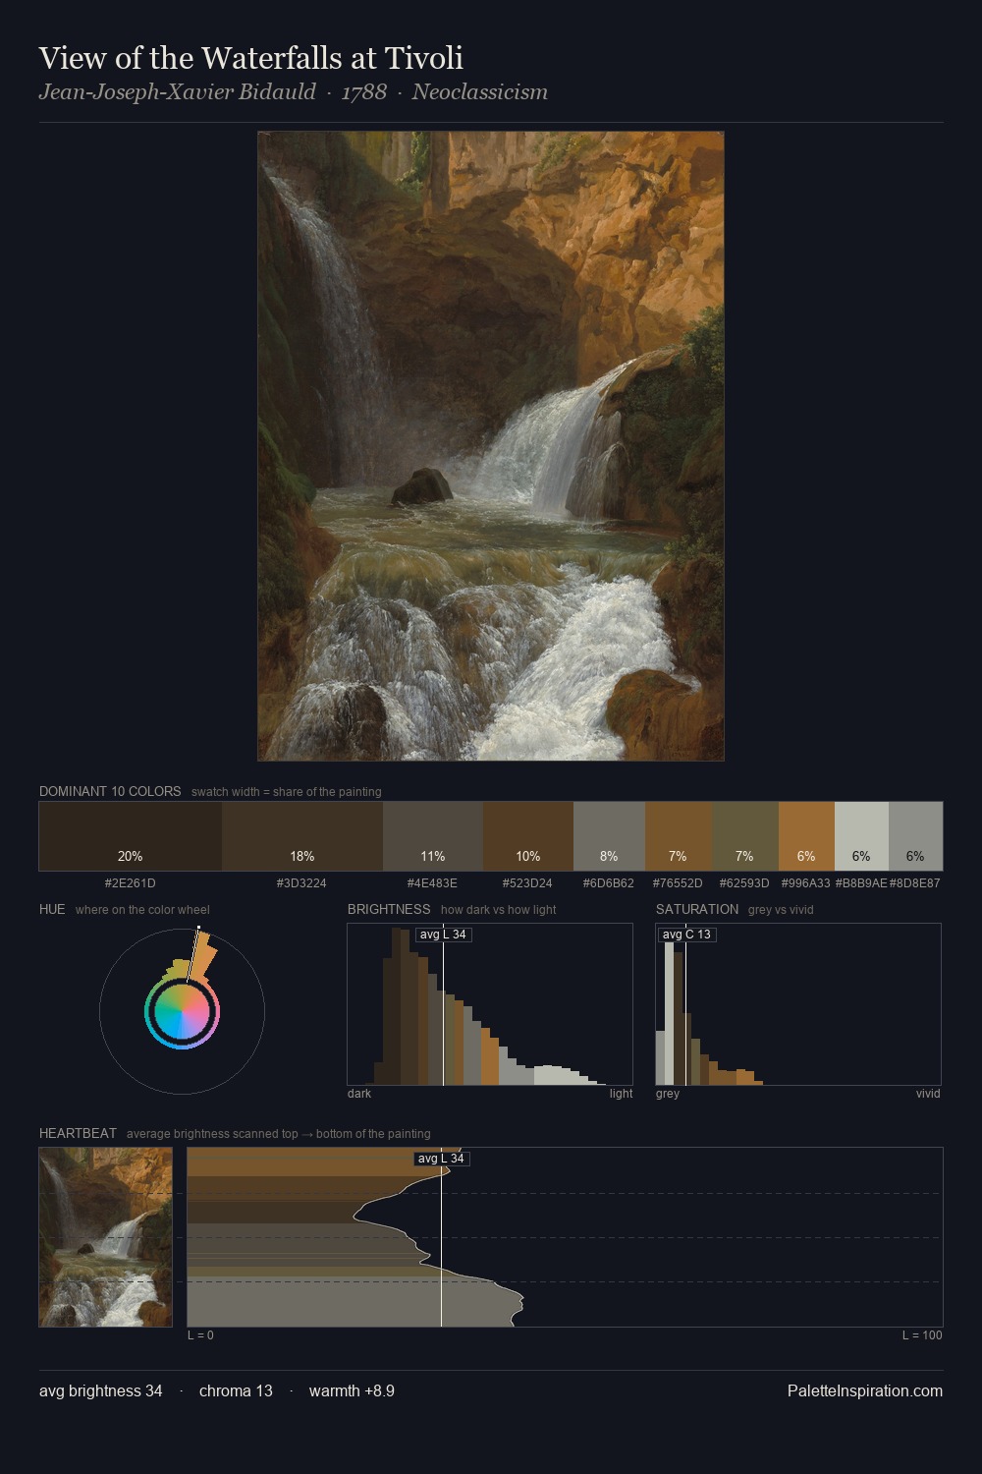
Task: Click the footer avg brightness 34 text
Action: [x=101, y=1390]
